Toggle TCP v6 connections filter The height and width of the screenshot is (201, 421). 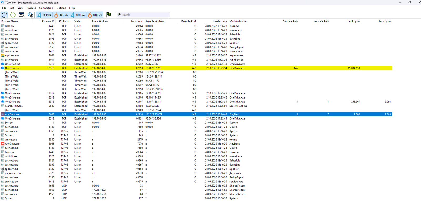point(61,15)
